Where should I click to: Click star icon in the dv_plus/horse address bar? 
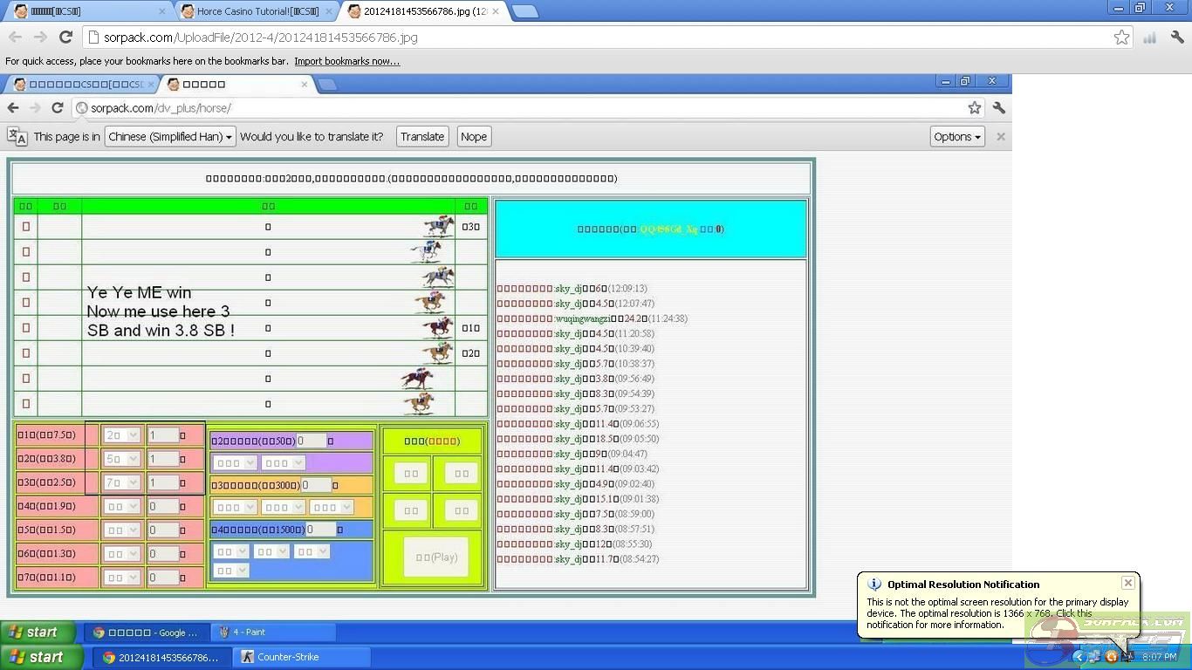pos(974,108)
